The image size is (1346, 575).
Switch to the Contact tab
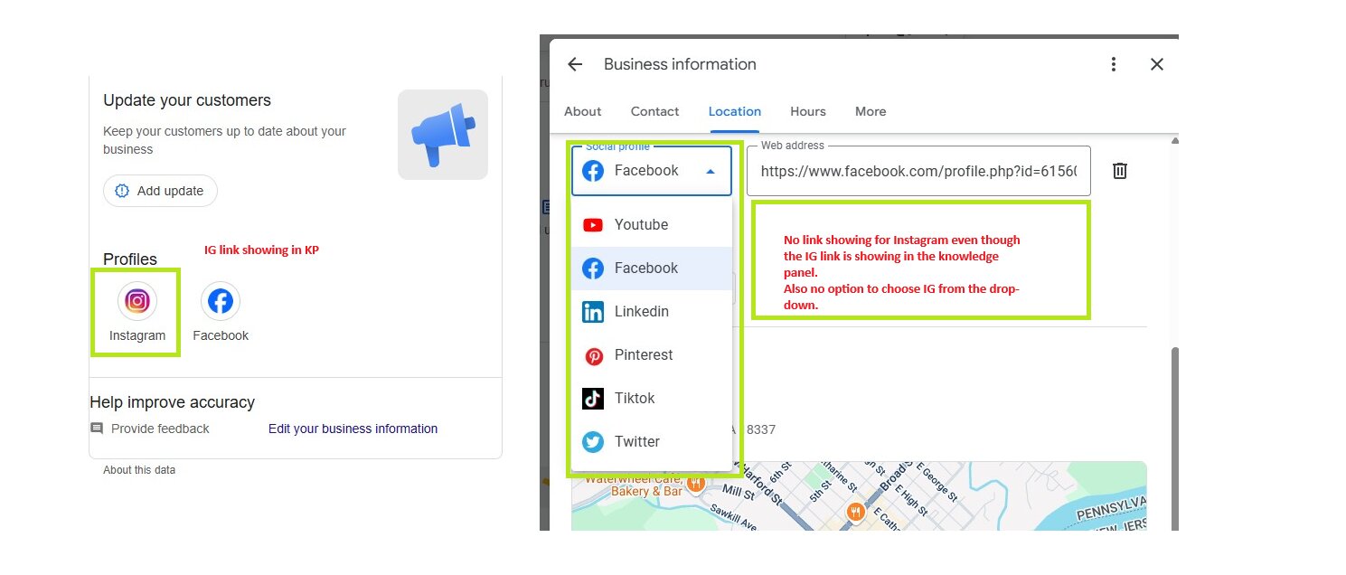(x=654, y=111)
